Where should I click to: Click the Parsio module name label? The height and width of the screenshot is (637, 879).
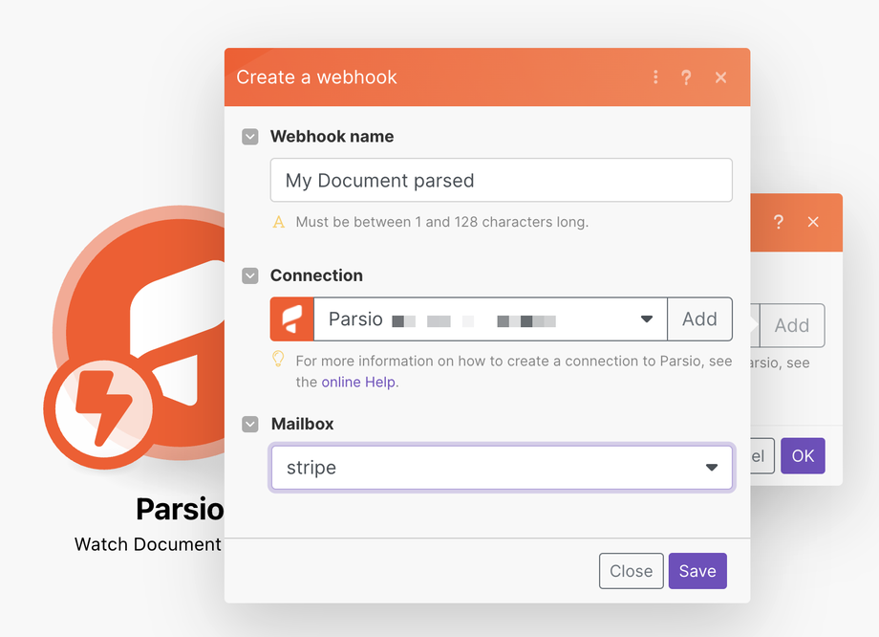coord(180,509)
